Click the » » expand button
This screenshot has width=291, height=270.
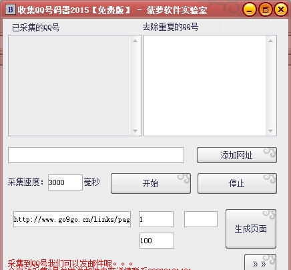point(260,263)
